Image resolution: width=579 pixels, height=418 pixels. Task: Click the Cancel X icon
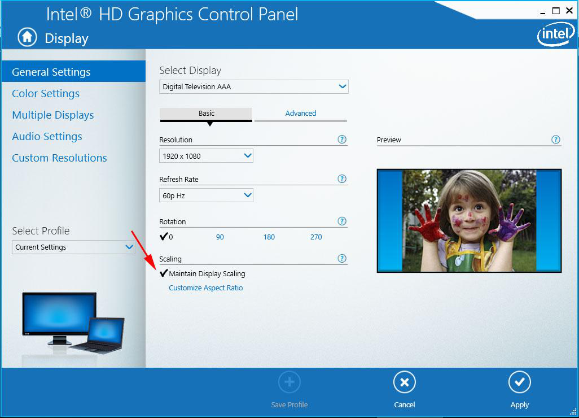pyautogui.click(x=404, y=382)
